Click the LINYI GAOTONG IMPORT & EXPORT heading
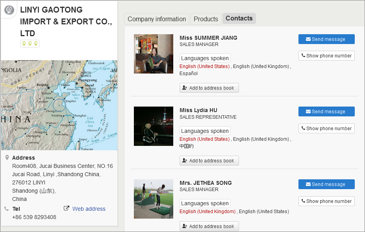The height and width of the screenshot is (232, 365). pos(66,21)
